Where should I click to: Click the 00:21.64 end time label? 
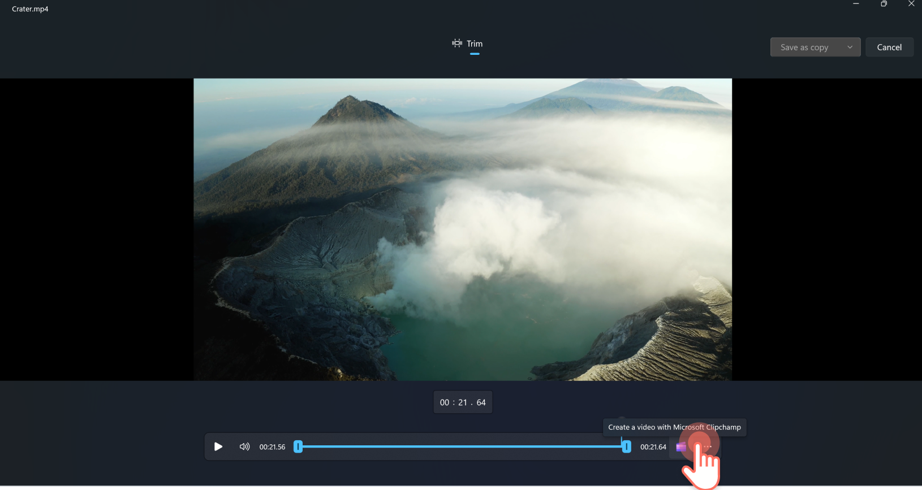click(x=653, y=447)
